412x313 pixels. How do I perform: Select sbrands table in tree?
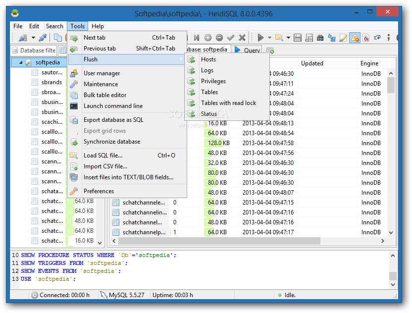point(51,82)
